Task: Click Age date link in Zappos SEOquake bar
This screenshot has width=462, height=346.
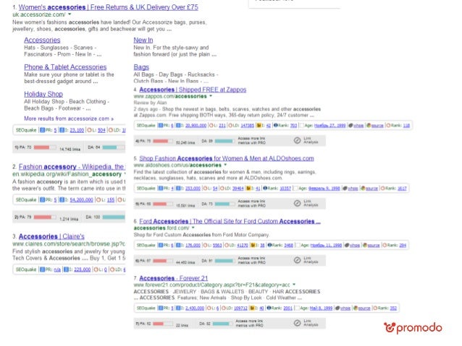Action: tap(330, 126)
